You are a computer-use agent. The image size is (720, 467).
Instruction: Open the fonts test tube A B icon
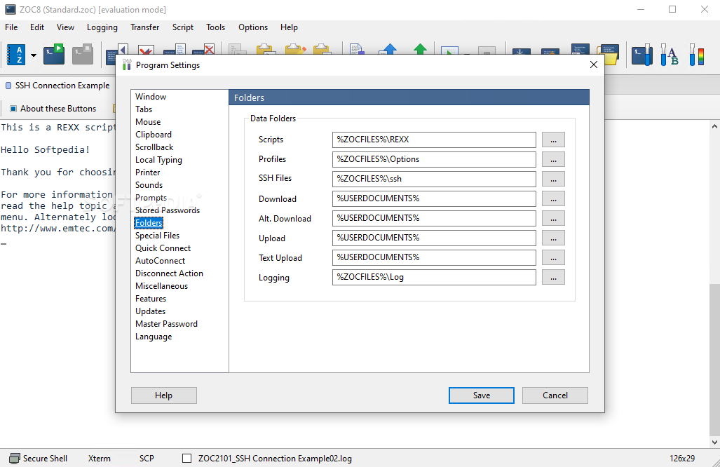pyautogui.click(x=669, y=55)
